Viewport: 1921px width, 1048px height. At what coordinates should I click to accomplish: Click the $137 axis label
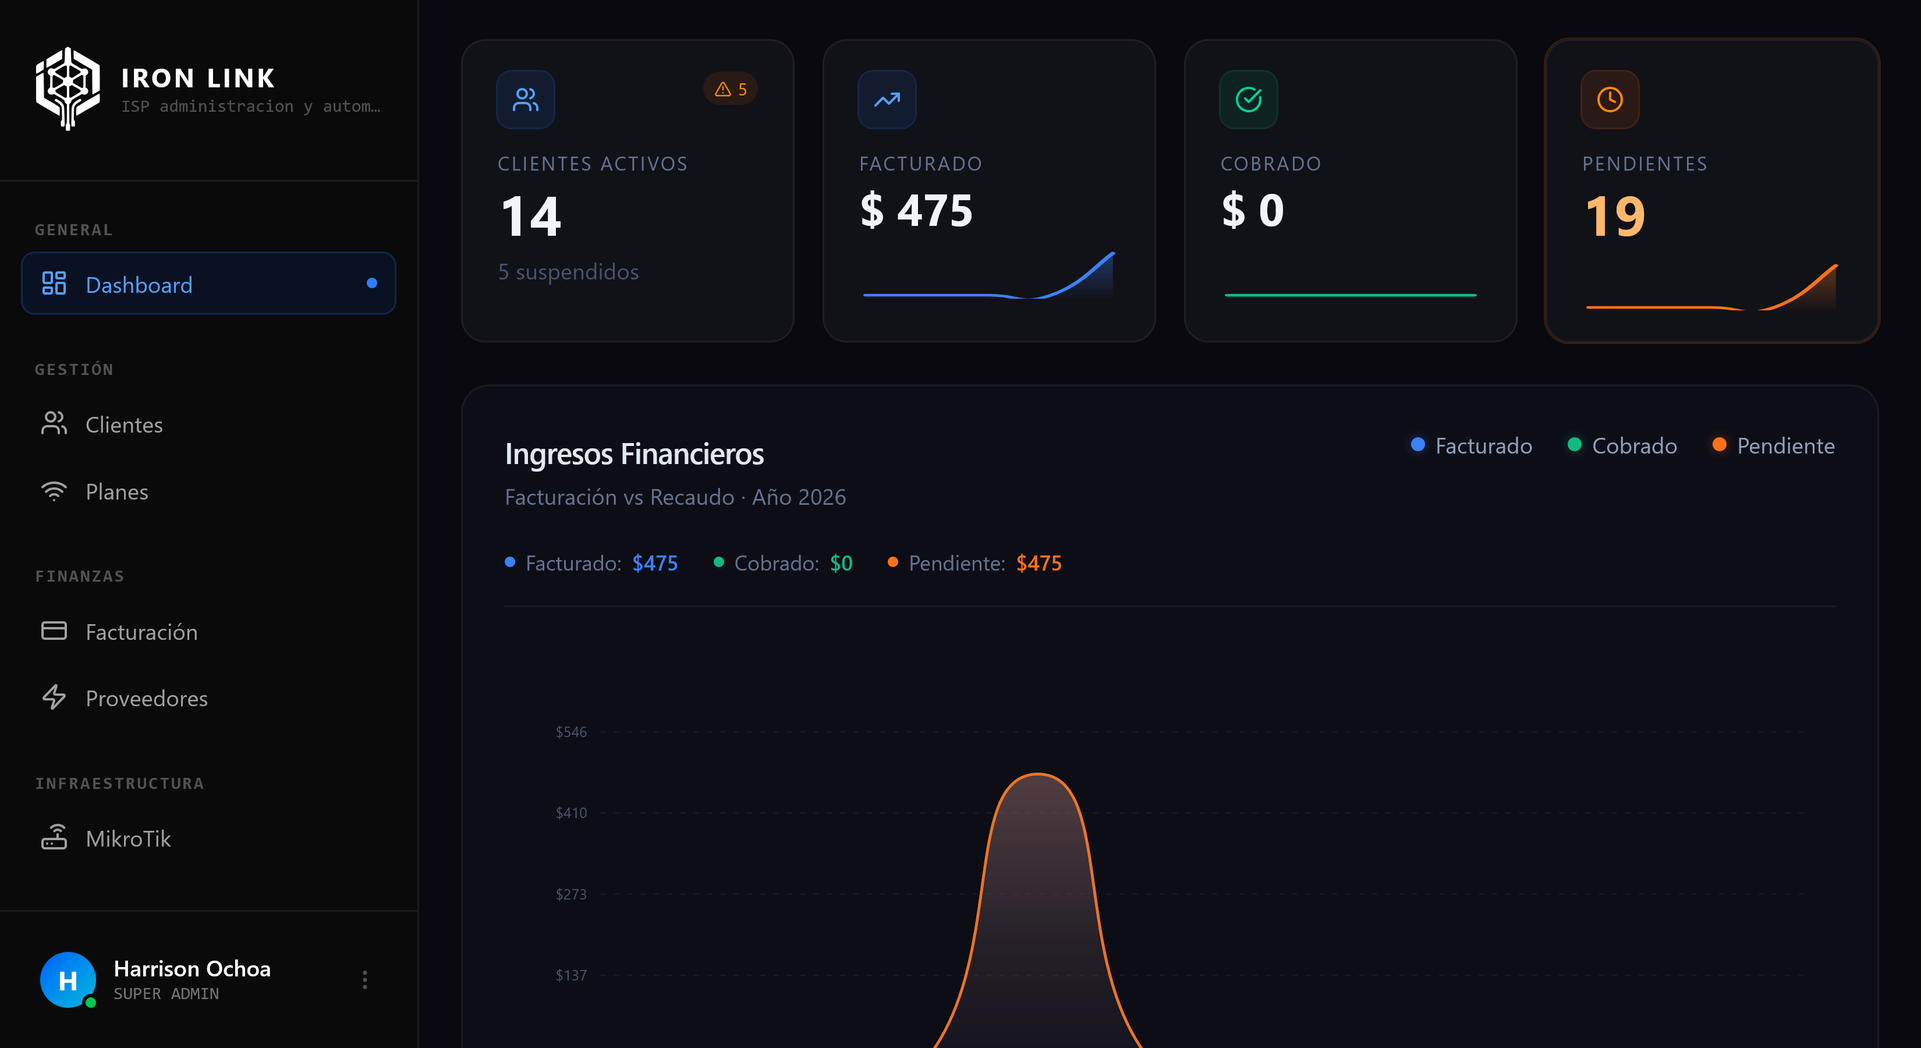(571, 976)
